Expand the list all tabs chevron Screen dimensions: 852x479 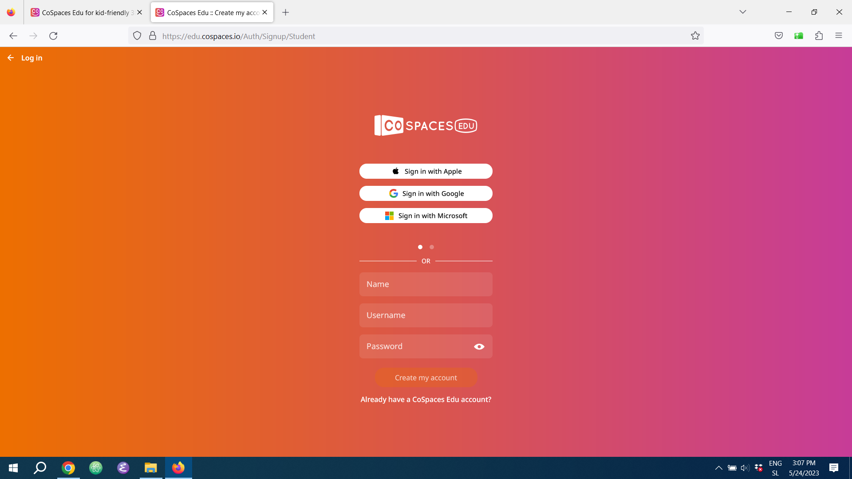coord(742,12)
